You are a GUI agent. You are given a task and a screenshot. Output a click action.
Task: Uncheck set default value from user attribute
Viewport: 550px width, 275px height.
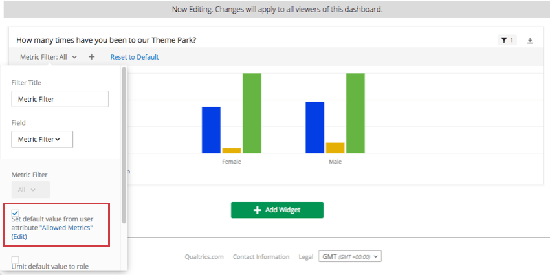click(16, 212)
